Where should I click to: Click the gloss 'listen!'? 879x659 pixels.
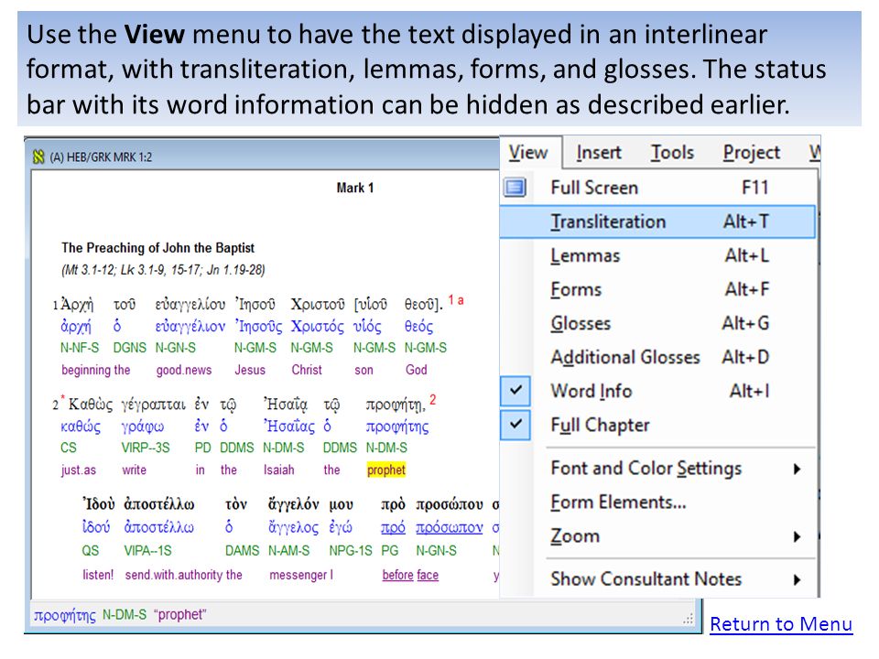pos(98,575)
